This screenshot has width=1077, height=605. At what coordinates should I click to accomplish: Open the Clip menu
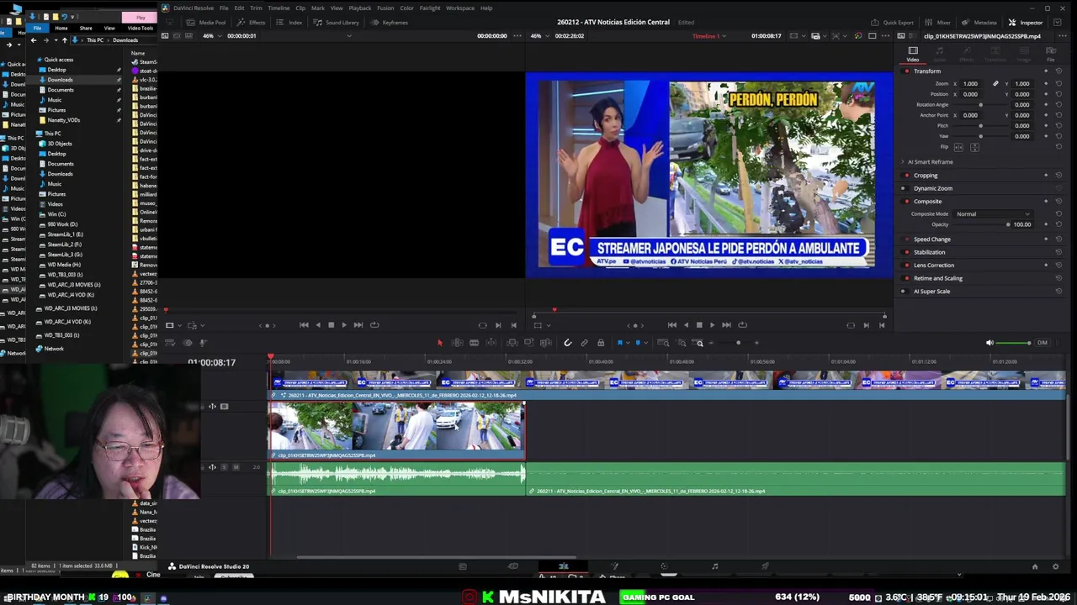[300, 8]
